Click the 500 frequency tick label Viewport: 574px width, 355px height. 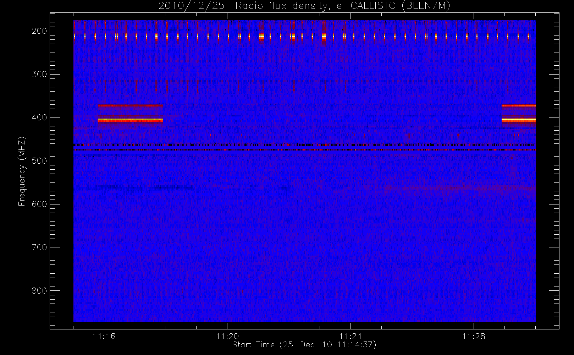(39, 161)
